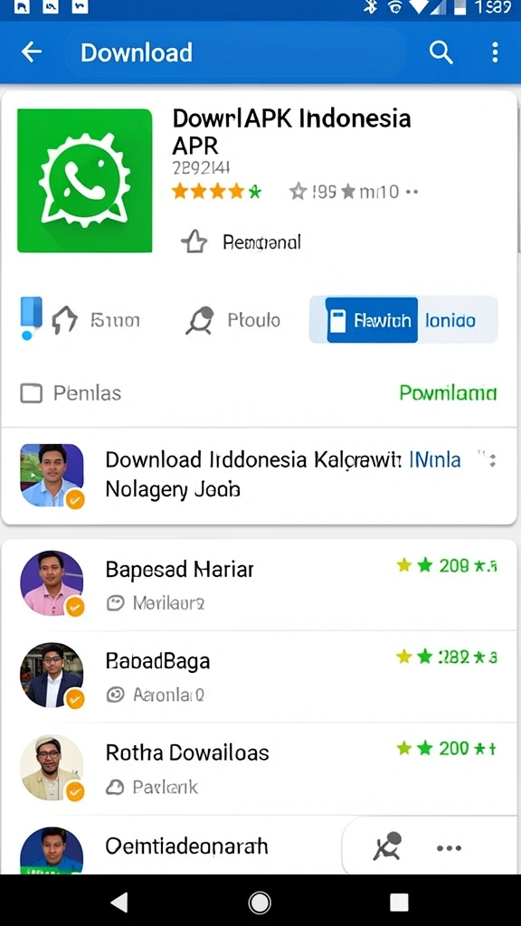The width and height of the screenshot is (521, 926).
Task: Tap the circle icon beside Aaronla
Action: 115,695
